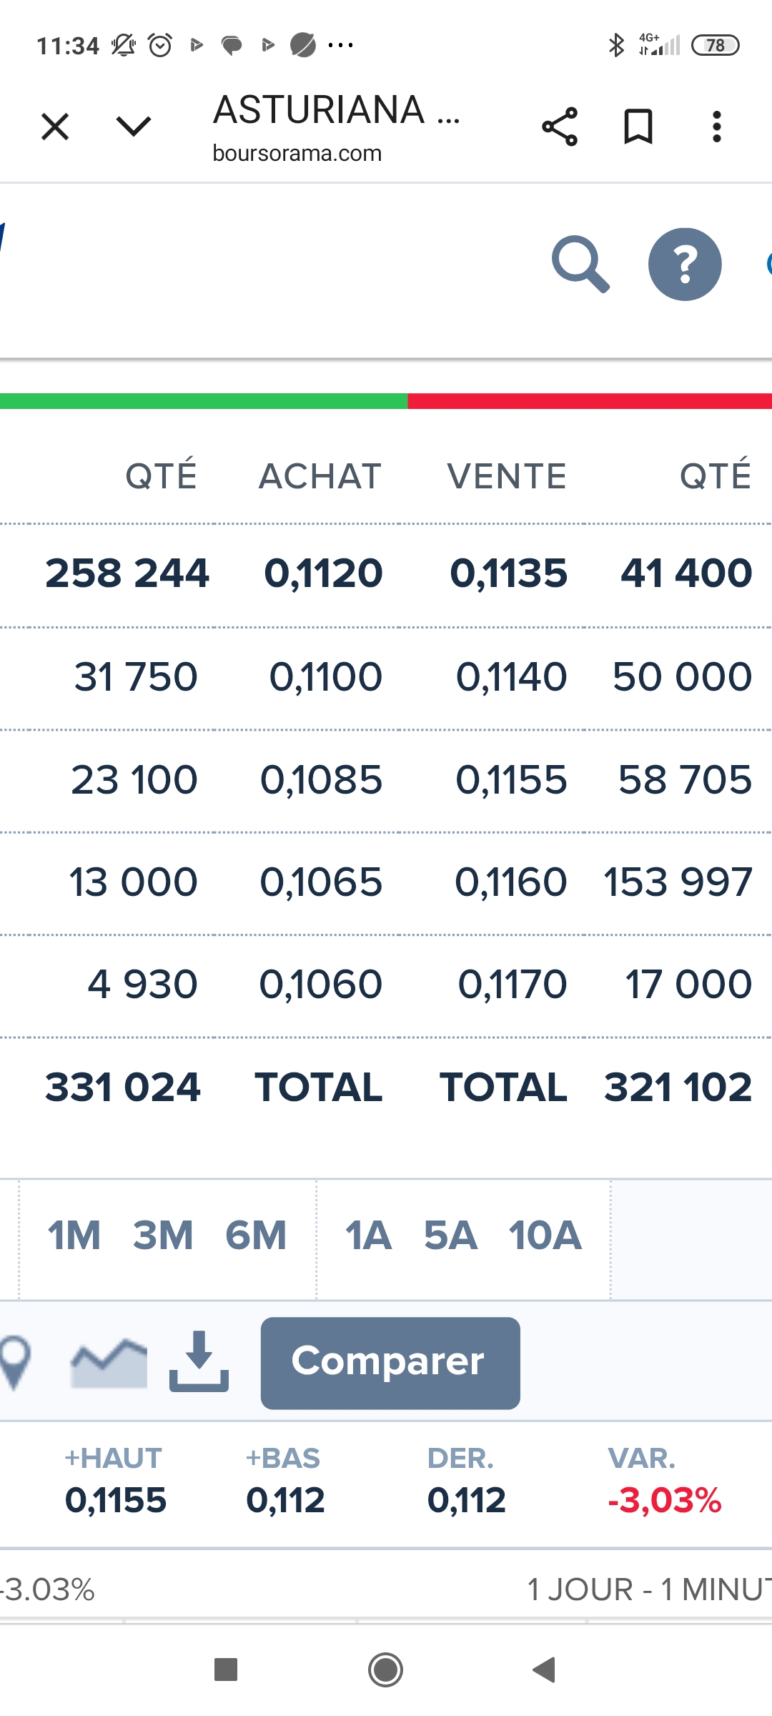Select the 1M chart period
The height and width of the screenshot is (1716, 772).
74,1236
